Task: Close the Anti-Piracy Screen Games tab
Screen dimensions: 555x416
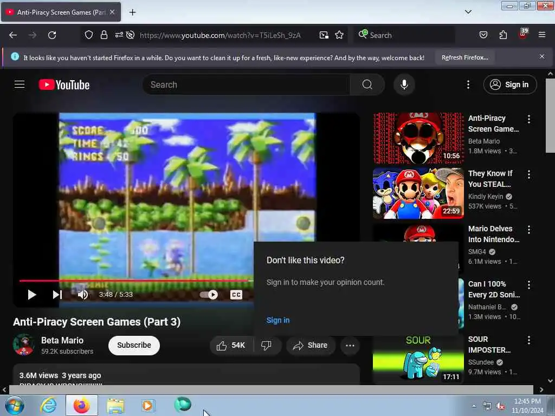Action: [112, 12]
